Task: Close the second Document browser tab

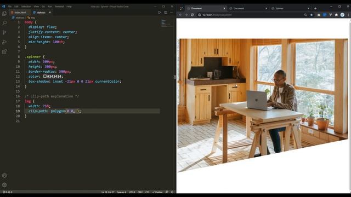Action: (266, 8)
